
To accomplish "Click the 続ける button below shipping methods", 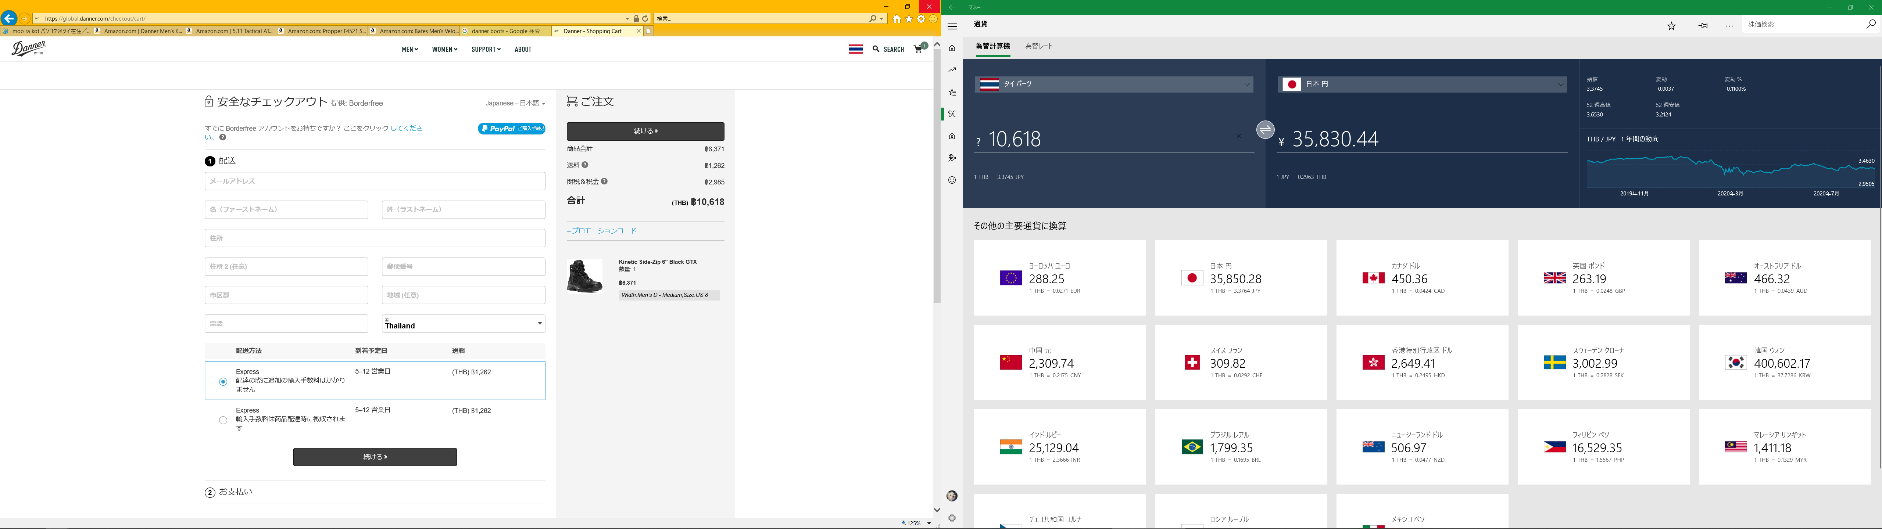I will (375, 457).
